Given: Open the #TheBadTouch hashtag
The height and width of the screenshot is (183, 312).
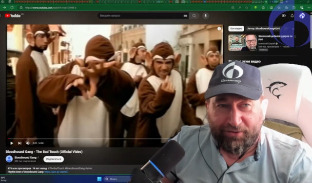Looking at the screenshot, I should pyautogui.click(x=56, y=168).
